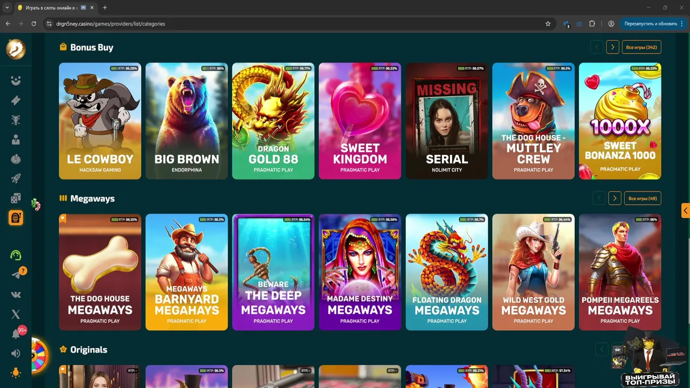Bookmark the page with the star icon
Screen dimensions: 690x388
tap(548, 24)
